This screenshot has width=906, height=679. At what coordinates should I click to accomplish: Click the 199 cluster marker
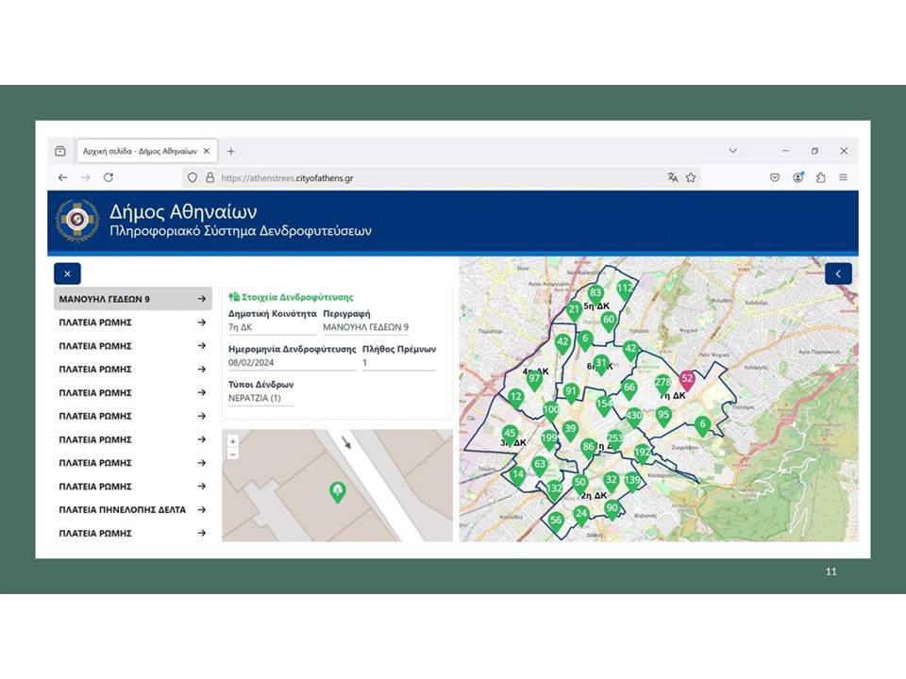549,439
